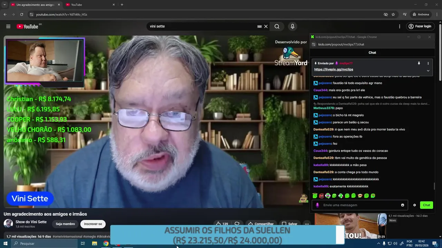Click the Compartilhar share button
Screen dimensions: 442x248
click(260, 224)
